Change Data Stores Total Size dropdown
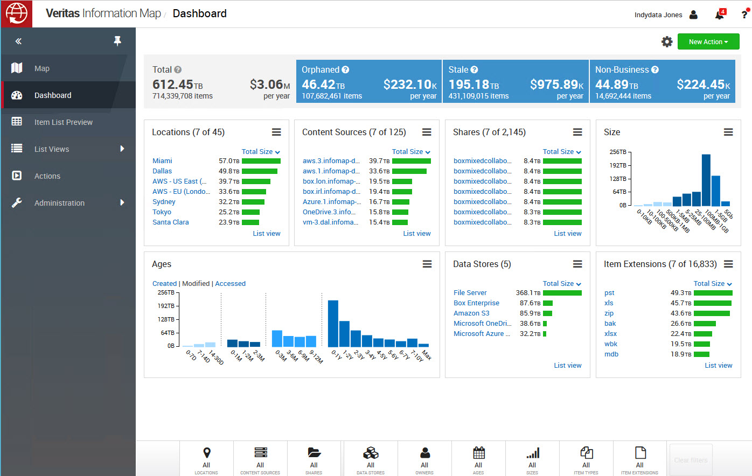Image resolution: width=752 pixels, height=476 pixels. point(562,284)
